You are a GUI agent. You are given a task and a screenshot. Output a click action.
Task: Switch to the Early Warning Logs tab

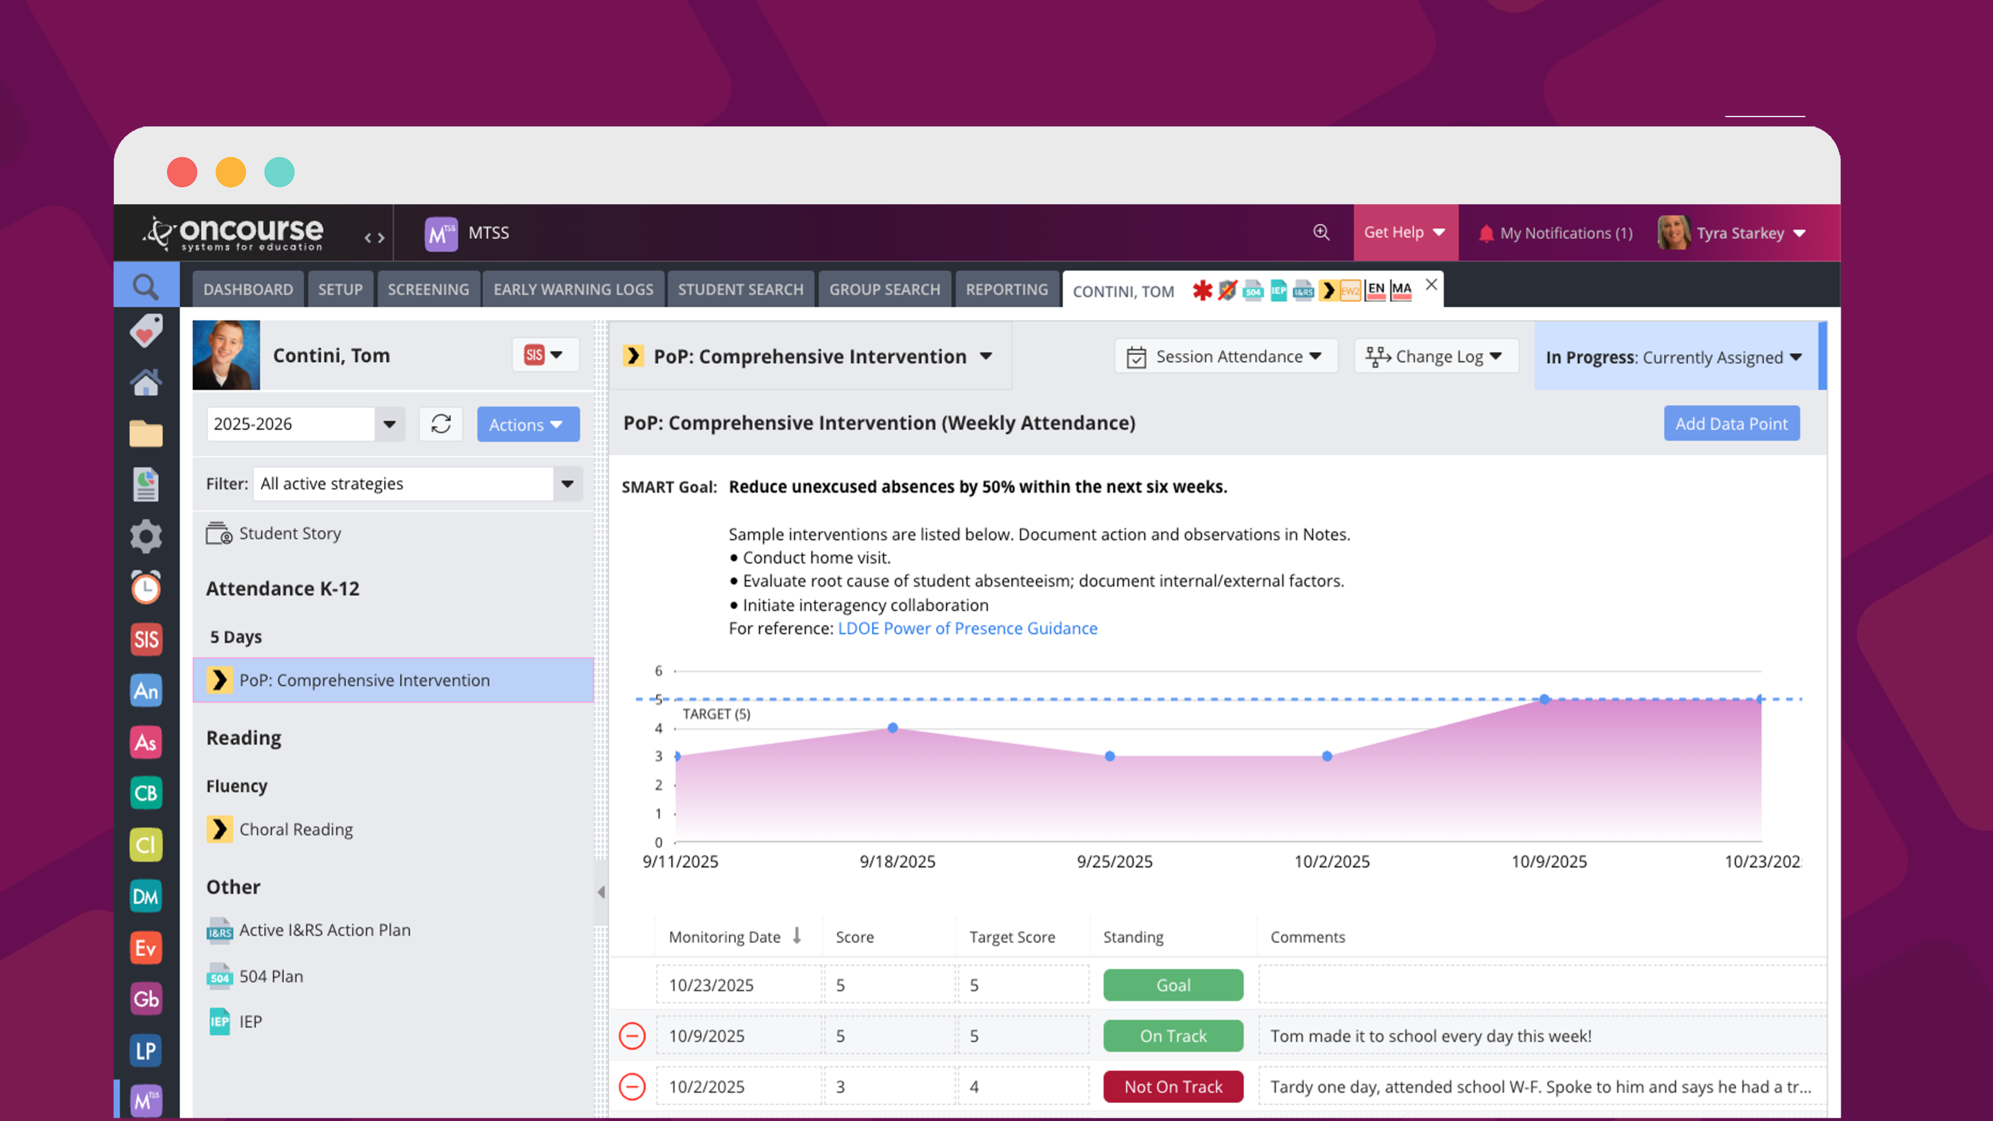click(573, 289)
